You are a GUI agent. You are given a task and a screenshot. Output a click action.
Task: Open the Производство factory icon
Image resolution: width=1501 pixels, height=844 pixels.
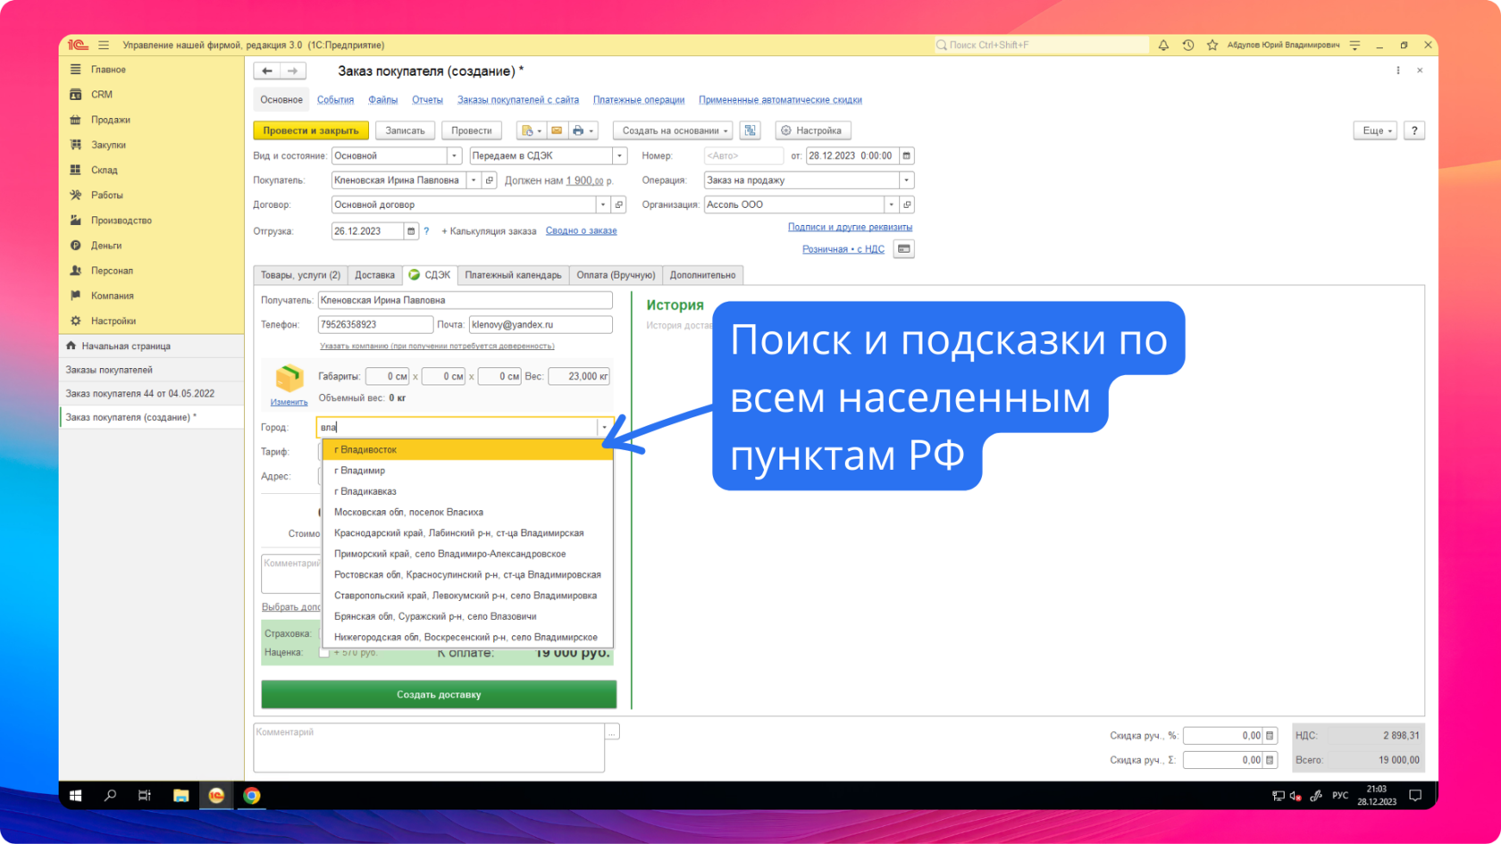click(76, 220)
